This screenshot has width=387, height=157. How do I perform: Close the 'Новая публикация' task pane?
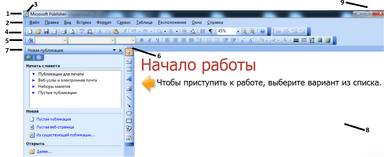[120, 50]
